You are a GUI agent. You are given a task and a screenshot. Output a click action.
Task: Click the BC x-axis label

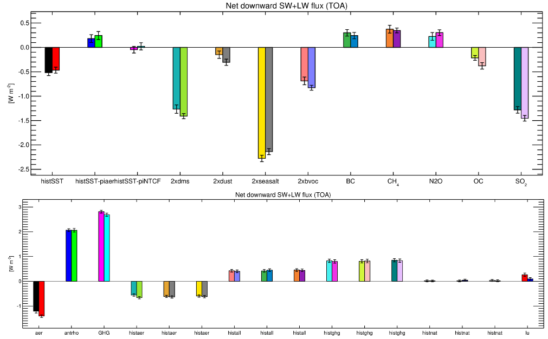(351, 181)
